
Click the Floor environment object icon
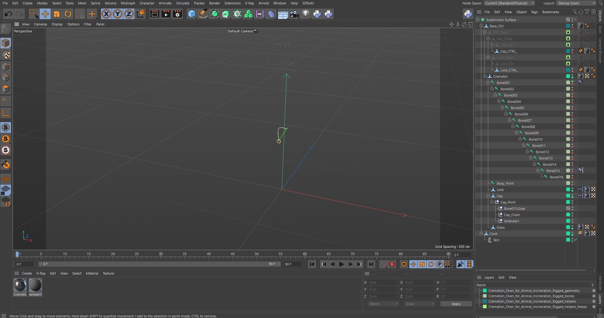[283, 14]
